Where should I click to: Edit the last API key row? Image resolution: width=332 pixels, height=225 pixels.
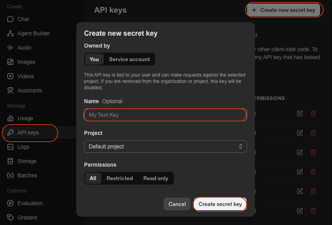point(300,211)
